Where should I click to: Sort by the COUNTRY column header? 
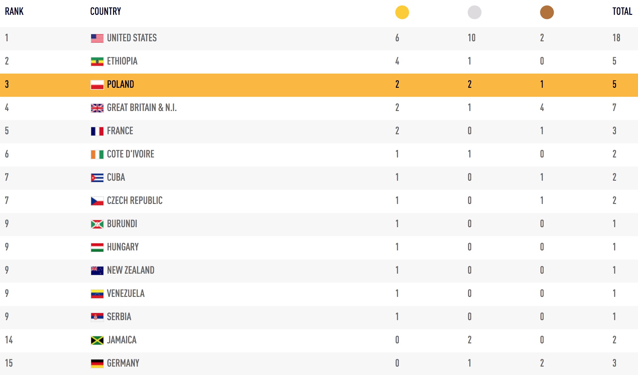coord(105,11)
